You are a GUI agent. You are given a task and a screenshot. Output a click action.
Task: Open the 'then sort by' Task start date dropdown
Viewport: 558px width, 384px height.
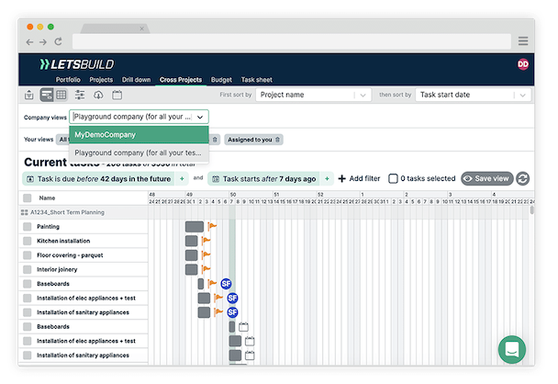tap(472, 95)
